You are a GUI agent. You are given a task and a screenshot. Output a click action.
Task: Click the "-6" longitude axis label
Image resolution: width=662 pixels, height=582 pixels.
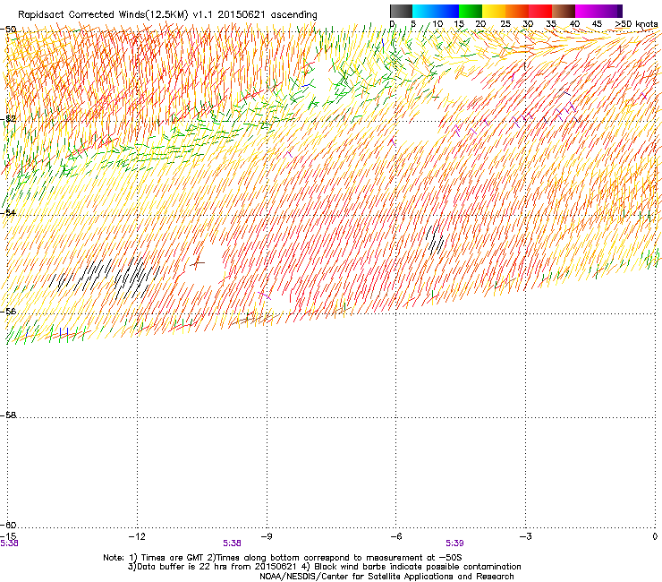[395, 536]
